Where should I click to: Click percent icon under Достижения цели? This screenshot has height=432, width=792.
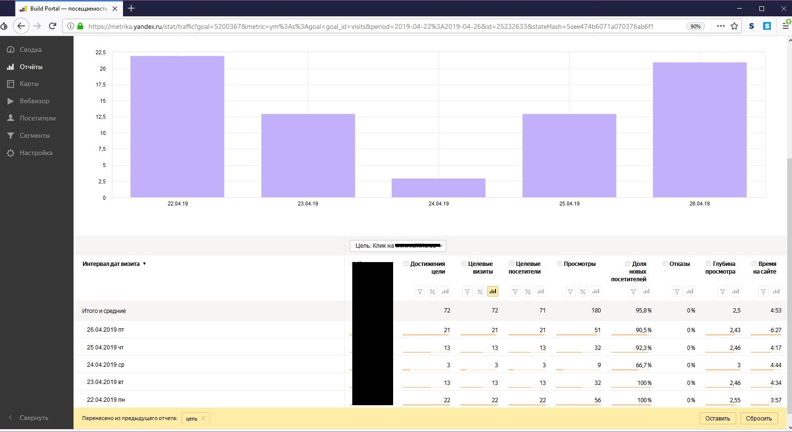tap(433, 291)
